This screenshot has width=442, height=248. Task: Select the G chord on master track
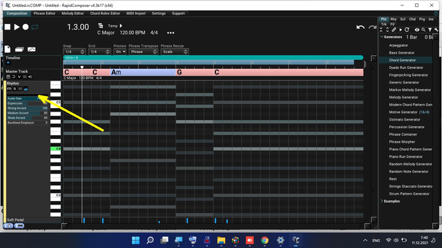click(195, 72)
